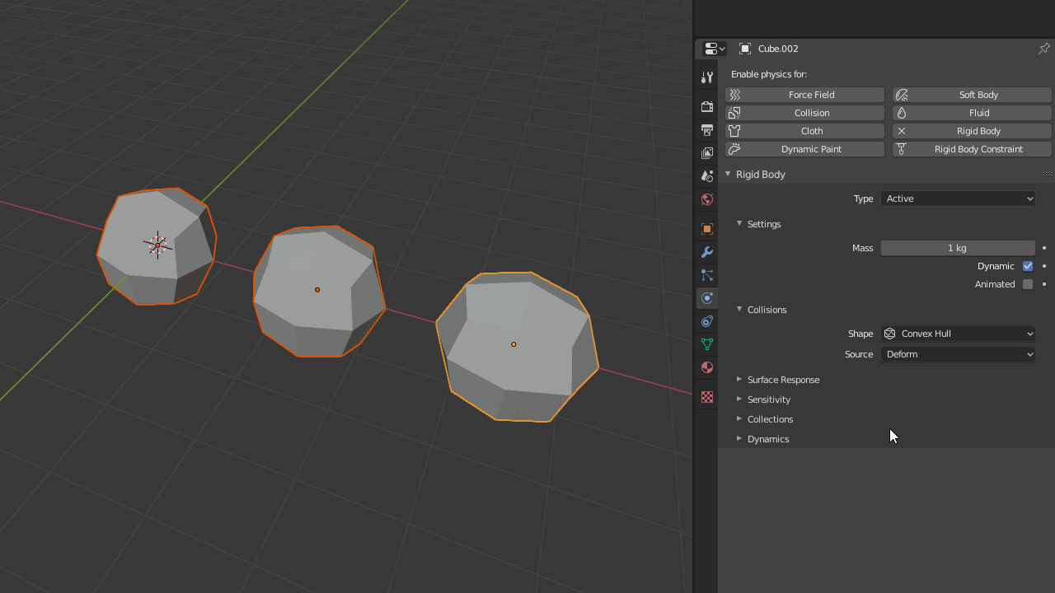The width and height of the screenshot is (1055, 593).
Task: Open the Object properties tab
Action: coord(707,229)
